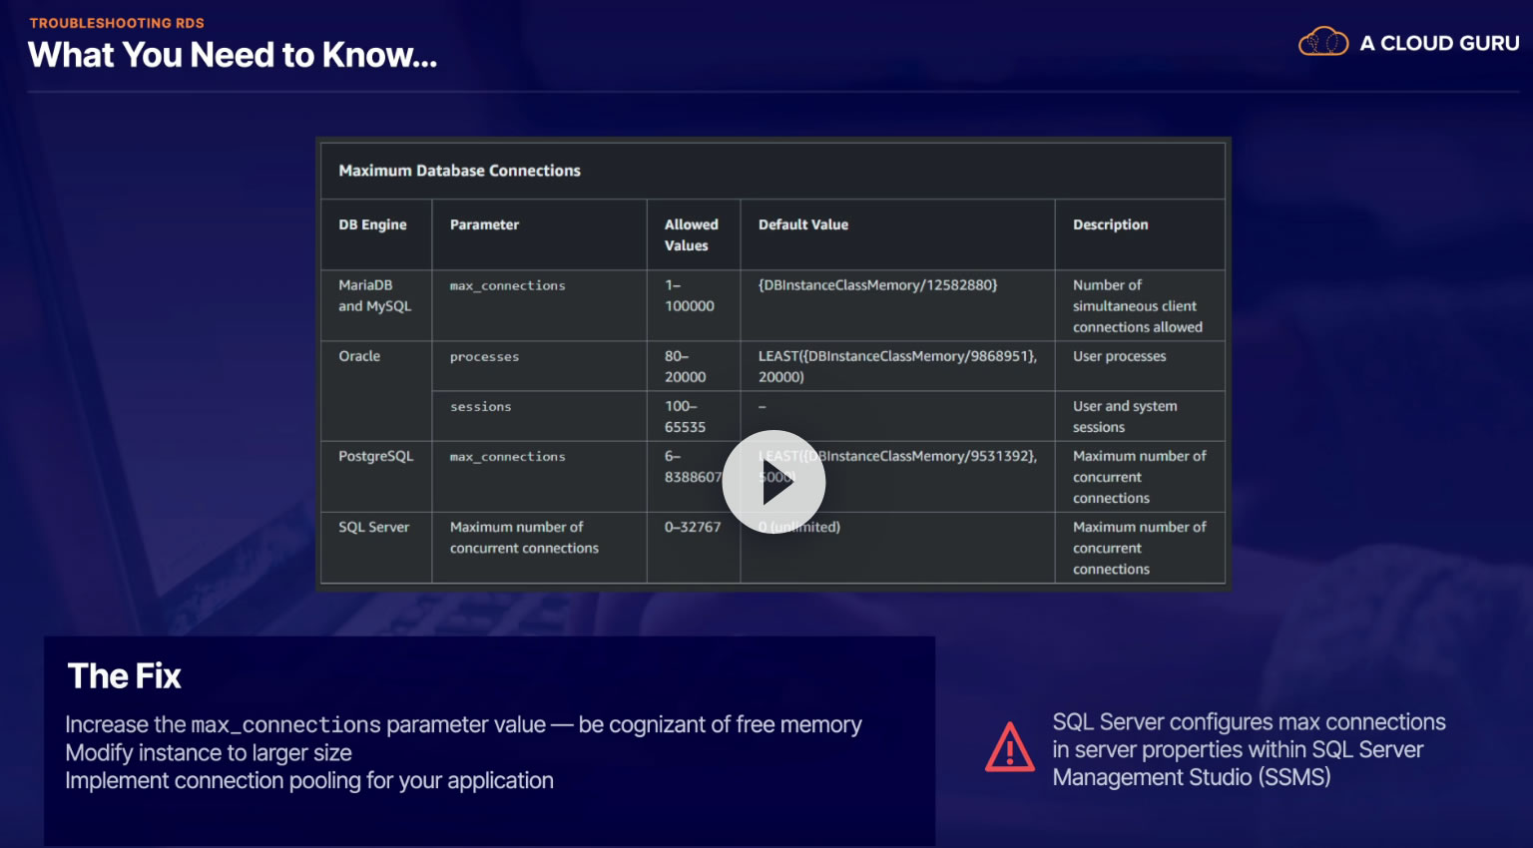1533x848 pixels.
Task: Select the 'LEAST({DBInstanceClassMemory/9868951}, 20000)' default value
Action: (898, 366)
